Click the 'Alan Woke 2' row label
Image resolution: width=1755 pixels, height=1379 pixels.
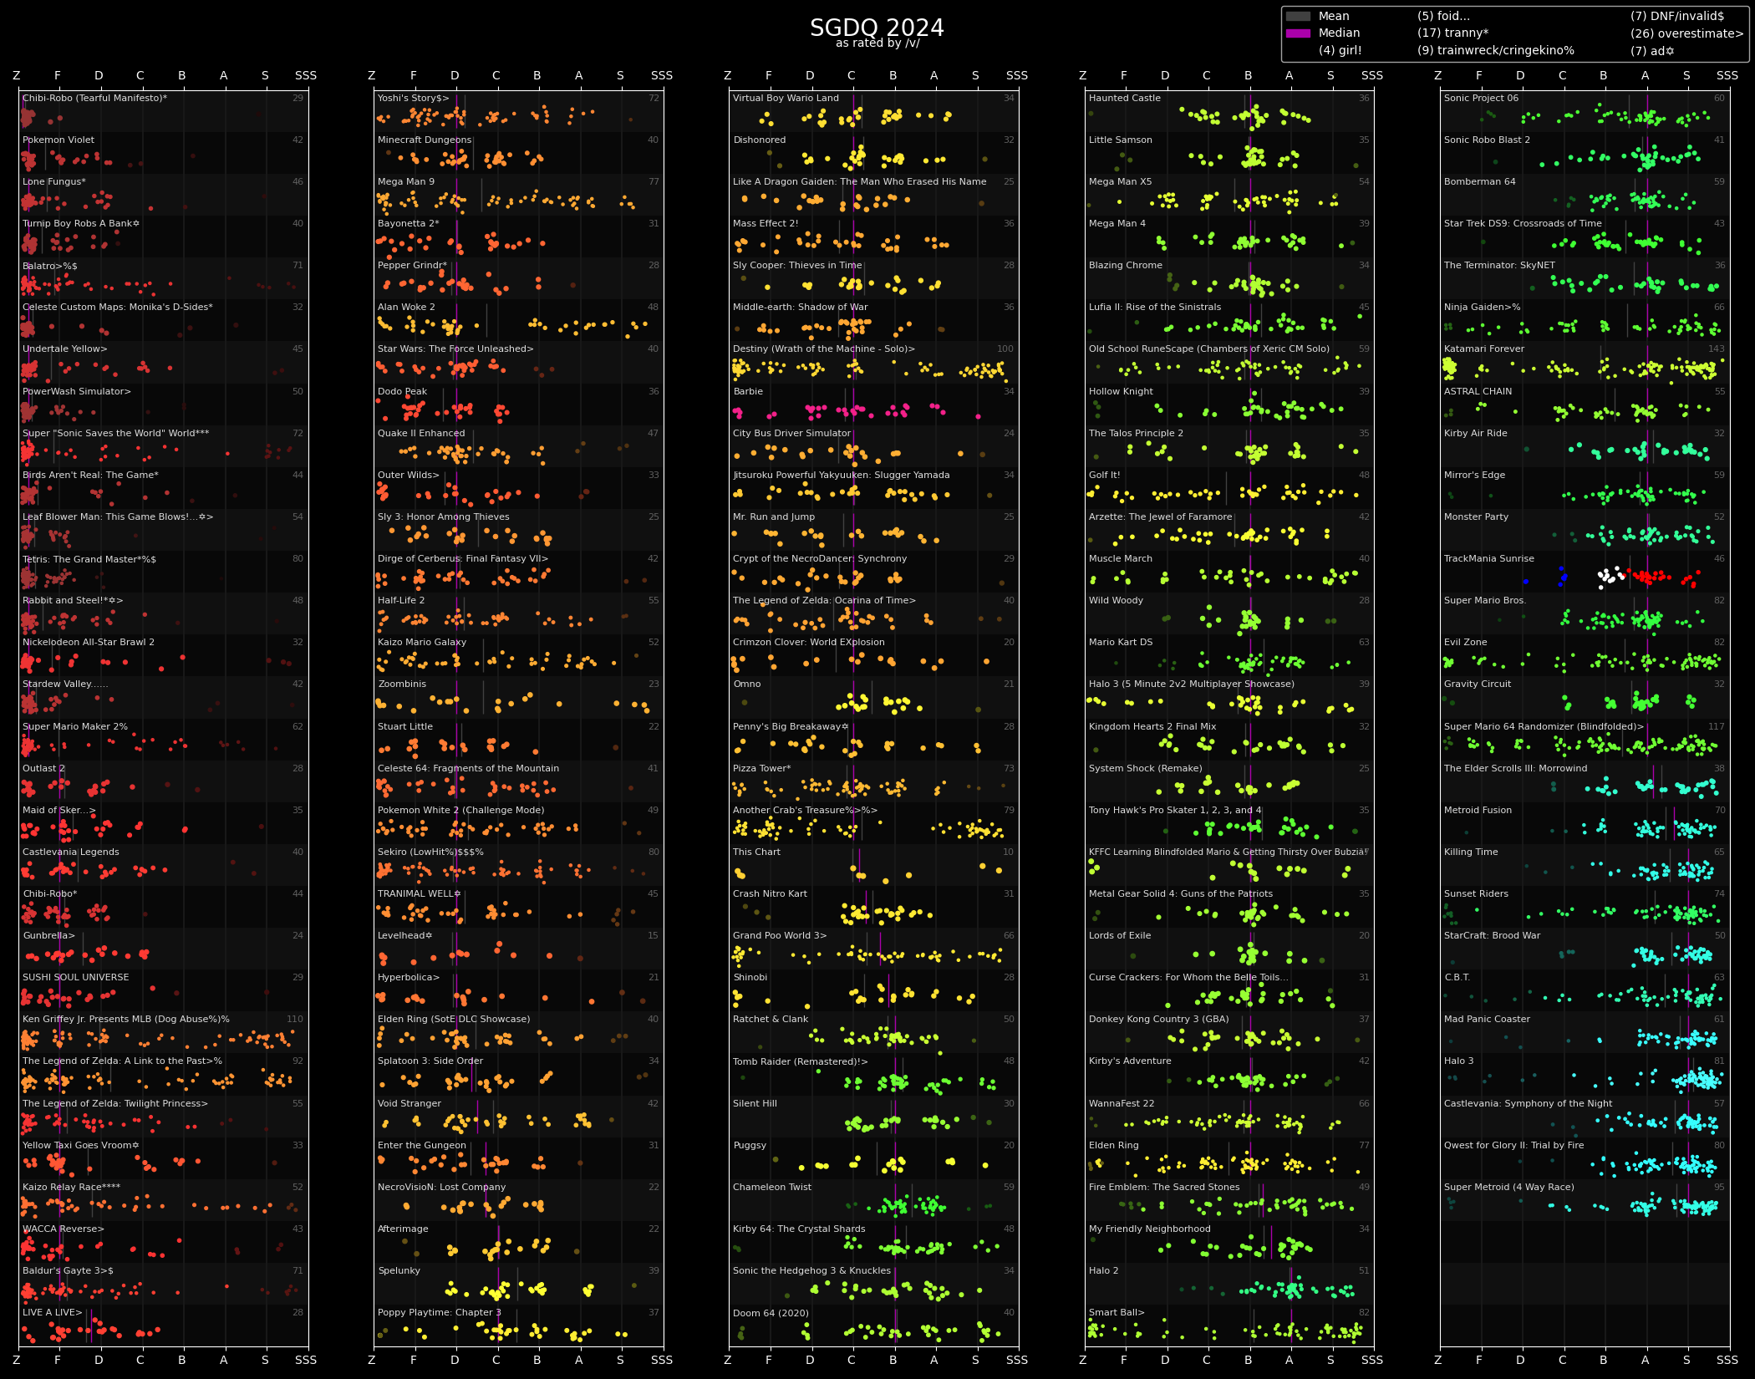coord(406,308)
